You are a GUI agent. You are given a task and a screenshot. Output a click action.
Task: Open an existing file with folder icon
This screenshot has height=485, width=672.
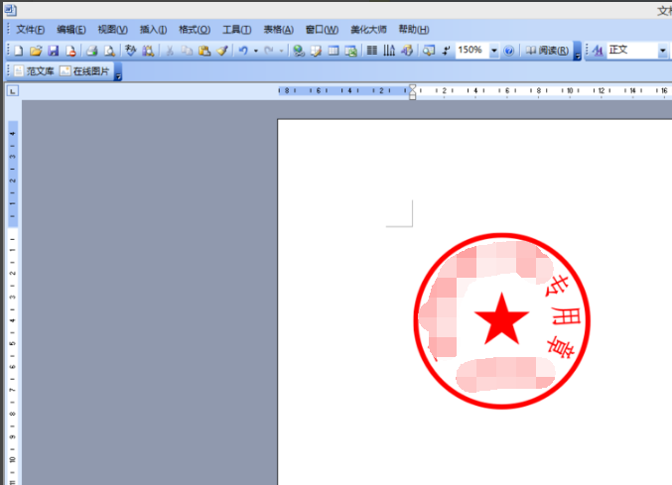pos(36,51)
